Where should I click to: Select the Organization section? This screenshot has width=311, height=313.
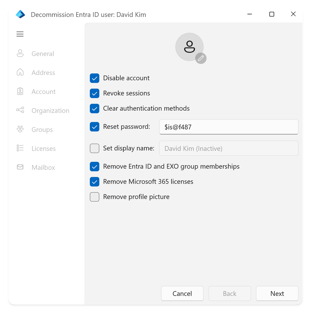[x=50, y=111]
